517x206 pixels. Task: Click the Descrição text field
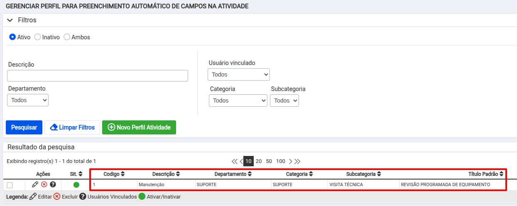[98, 76]
